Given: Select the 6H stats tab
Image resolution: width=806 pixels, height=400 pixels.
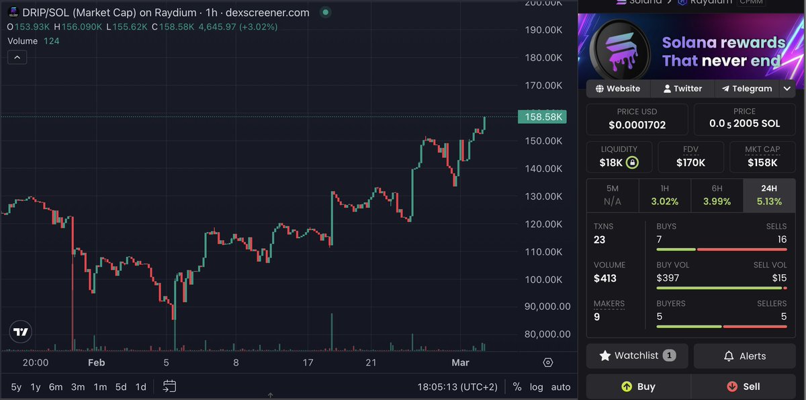Looking at the screenshot, I should [717, 195].
